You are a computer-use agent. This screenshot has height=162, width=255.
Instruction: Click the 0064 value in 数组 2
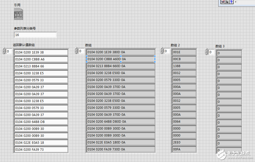tap(184, 122)
